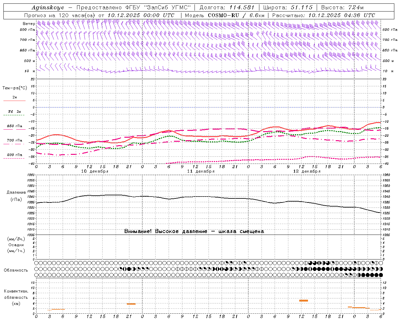The width and height of the screenshot is (399, 319).
Task: Click the 11 декабря date label
Action: point(201,171)
